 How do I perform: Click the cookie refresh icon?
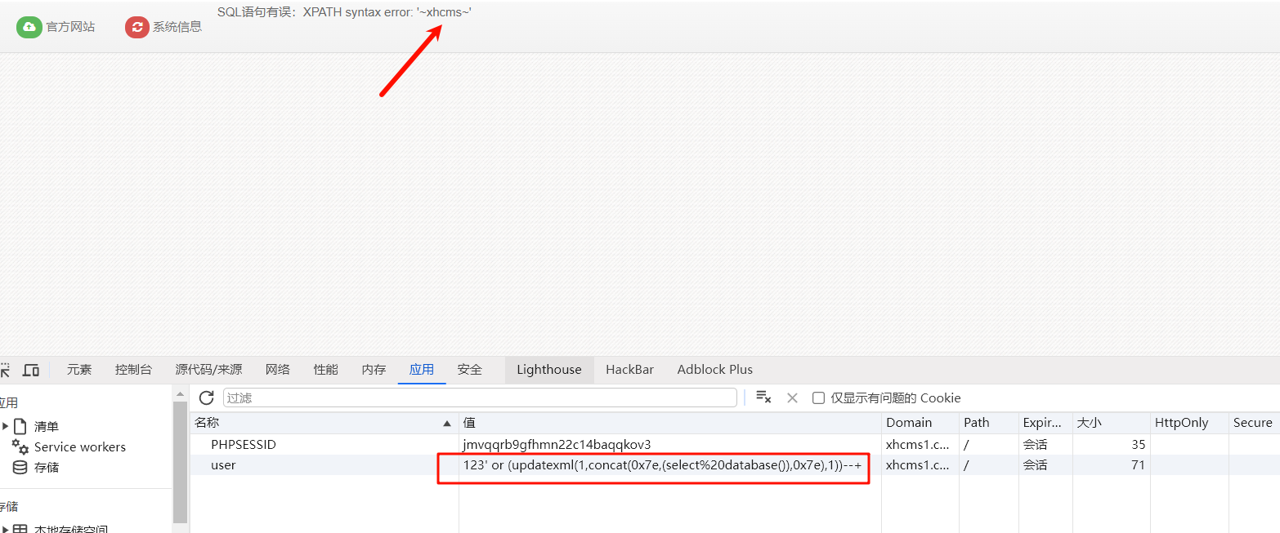[x=207, y=398]
